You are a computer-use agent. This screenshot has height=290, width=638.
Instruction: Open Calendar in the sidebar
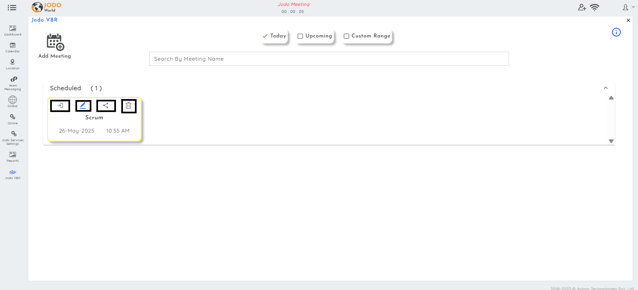click(13, 47)
